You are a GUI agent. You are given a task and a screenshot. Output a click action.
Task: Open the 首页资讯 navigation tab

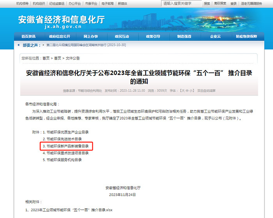28,36
